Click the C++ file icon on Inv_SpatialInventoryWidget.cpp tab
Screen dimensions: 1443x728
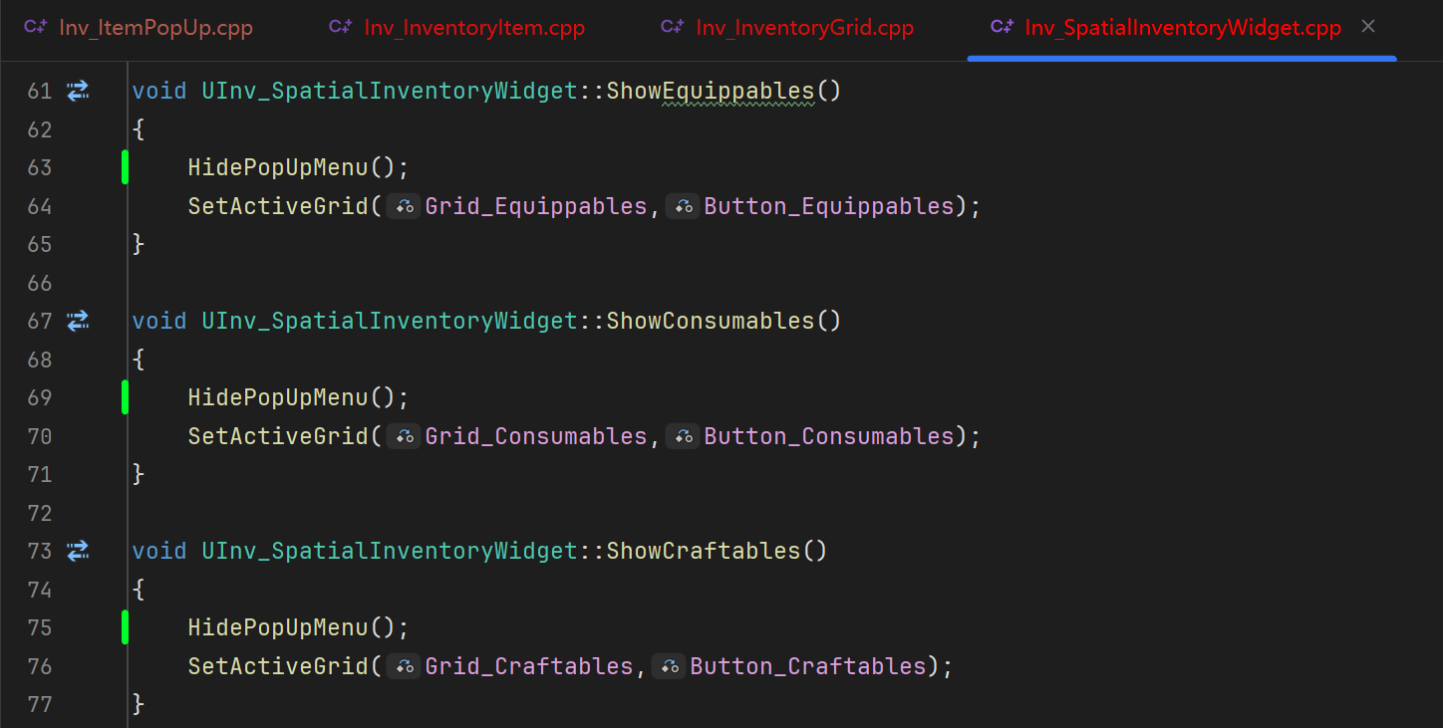(x=1002, y=27)
